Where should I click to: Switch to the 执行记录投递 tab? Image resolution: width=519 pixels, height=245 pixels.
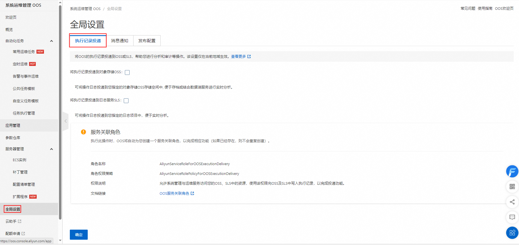click(x=88, y=41)
